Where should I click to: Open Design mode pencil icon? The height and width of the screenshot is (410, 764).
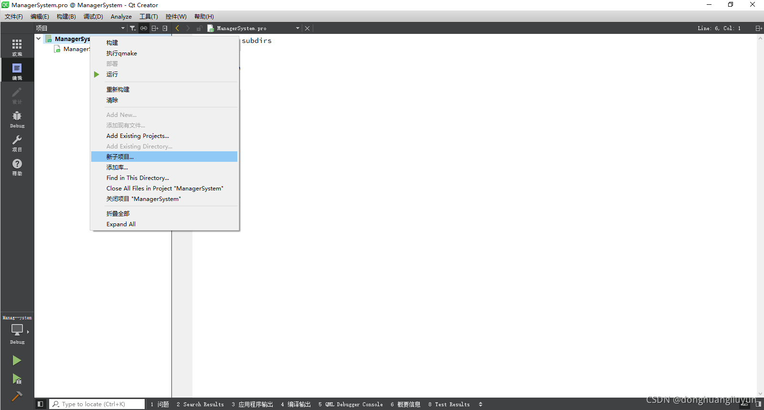tap(17, 95)
